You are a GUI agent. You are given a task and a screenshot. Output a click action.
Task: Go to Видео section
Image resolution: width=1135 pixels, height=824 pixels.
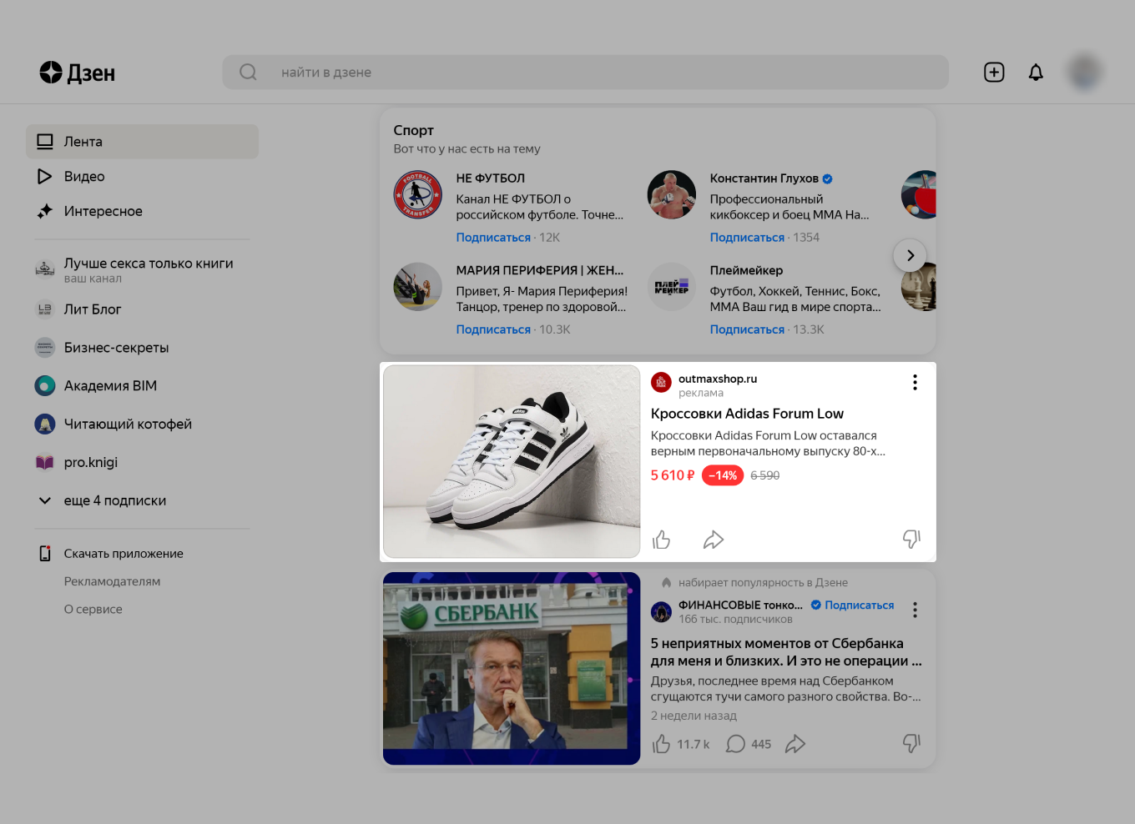[x=84, y=177]
